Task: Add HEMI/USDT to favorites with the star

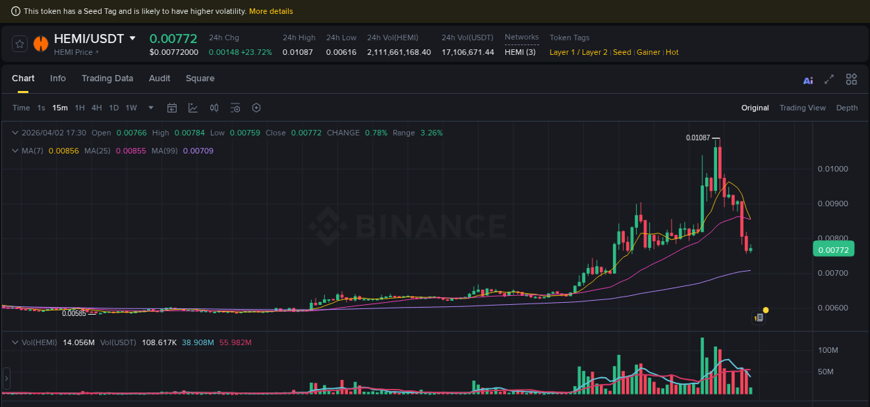Action: [x=19, y=43]
